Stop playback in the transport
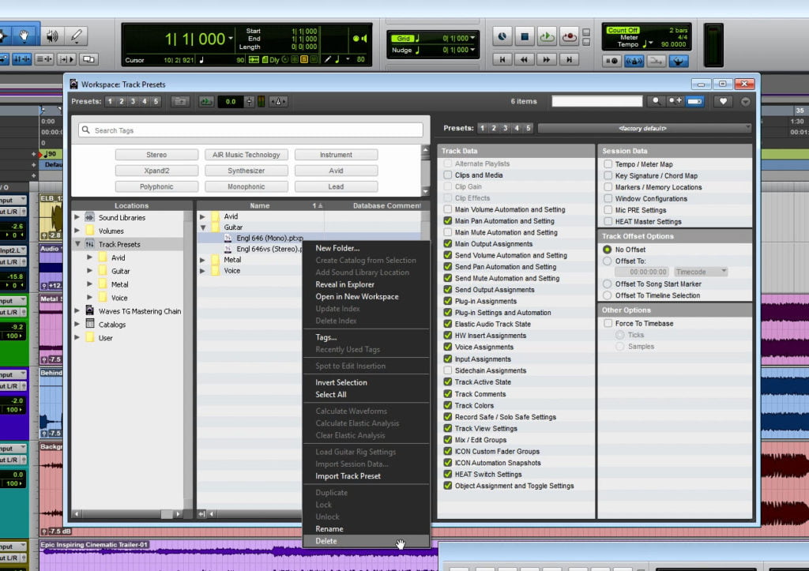 (525, 36)
